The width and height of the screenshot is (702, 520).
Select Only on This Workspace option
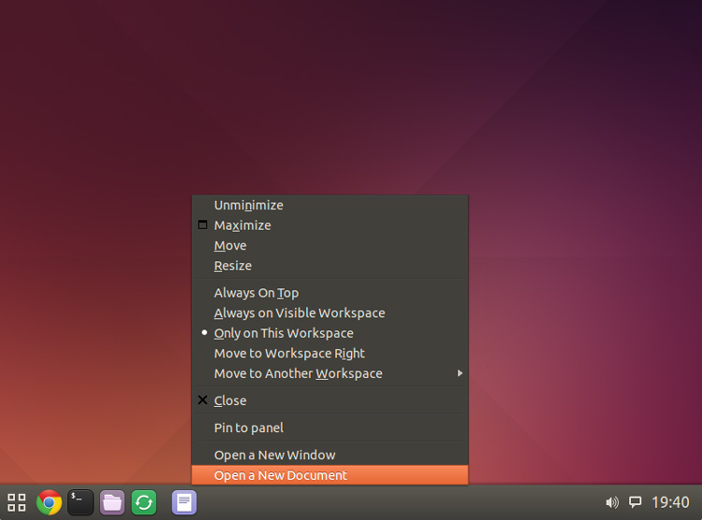[x=284, y=333]
